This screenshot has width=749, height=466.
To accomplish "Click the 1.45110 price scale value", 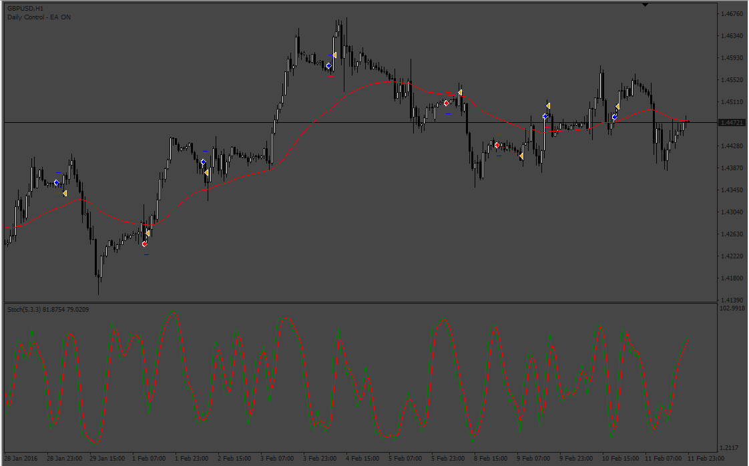I will pos(732,101).
